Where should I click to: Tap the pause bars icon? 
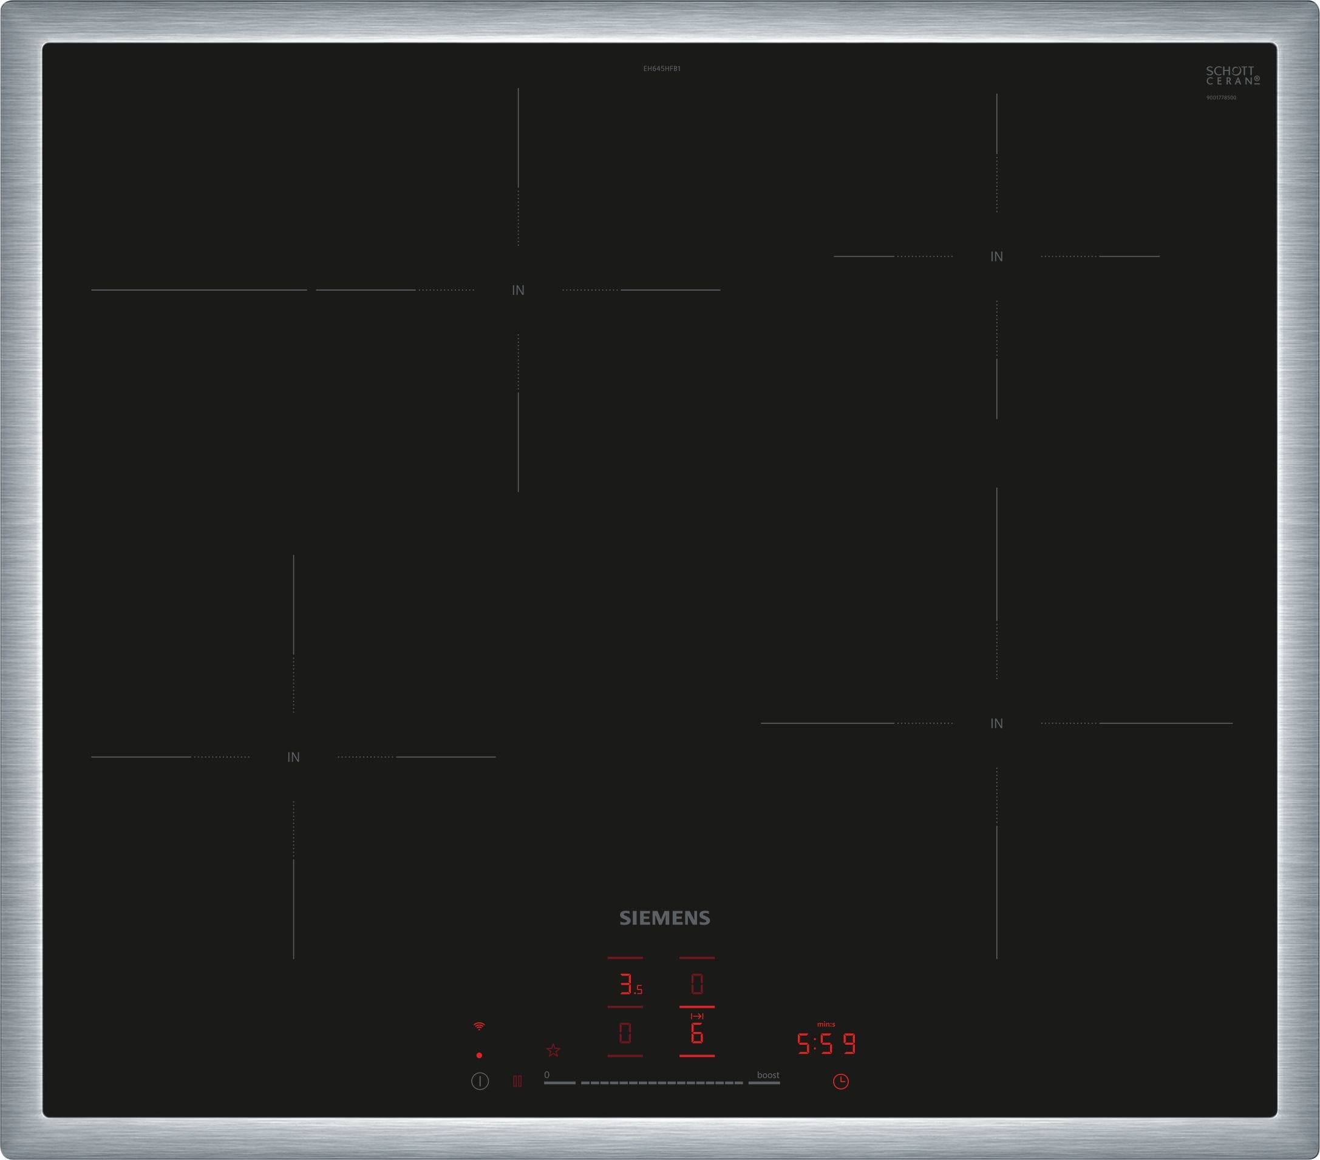pyautogui.click(x=517, y=1081)
